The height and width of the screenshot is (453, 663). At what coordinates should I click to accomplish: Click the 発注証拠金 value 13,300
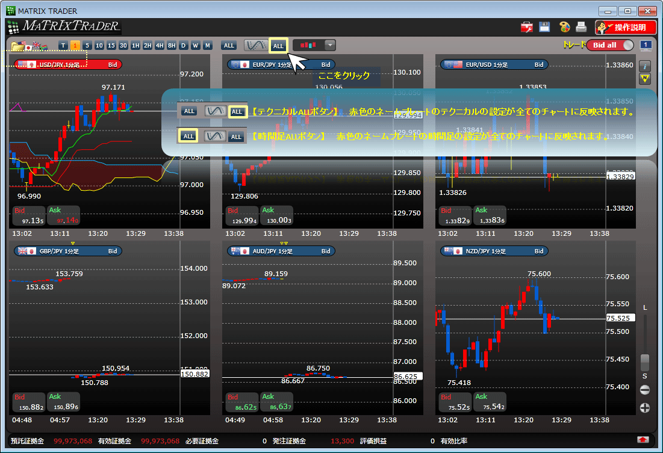tap(342, 441)
